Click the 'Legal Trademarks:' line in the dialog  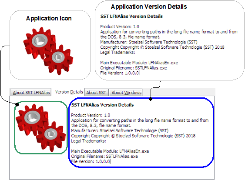point(88,141)
